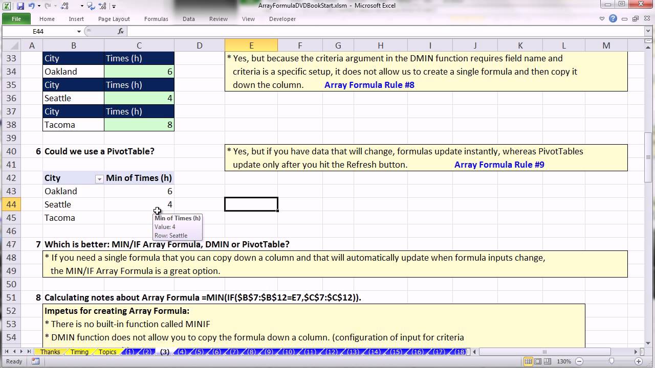The width and height of the screenshot is (655, 368).
Task: Click the Insert Function fx button
Action: tap(121, 31)
